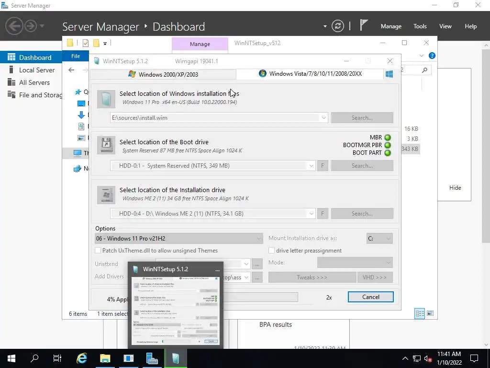The image size is (490, 368).
Task: Select All Servers in Server Manager sidebar
Action: pyautogui.click(x=34, y=82)
